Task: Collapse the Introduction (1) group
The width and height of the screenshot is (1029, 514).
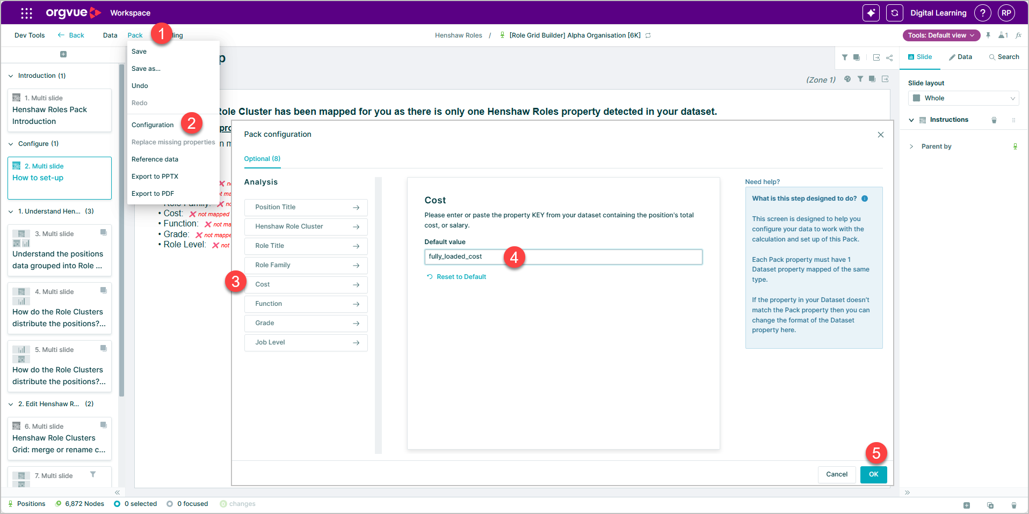Action: [11, 76]
